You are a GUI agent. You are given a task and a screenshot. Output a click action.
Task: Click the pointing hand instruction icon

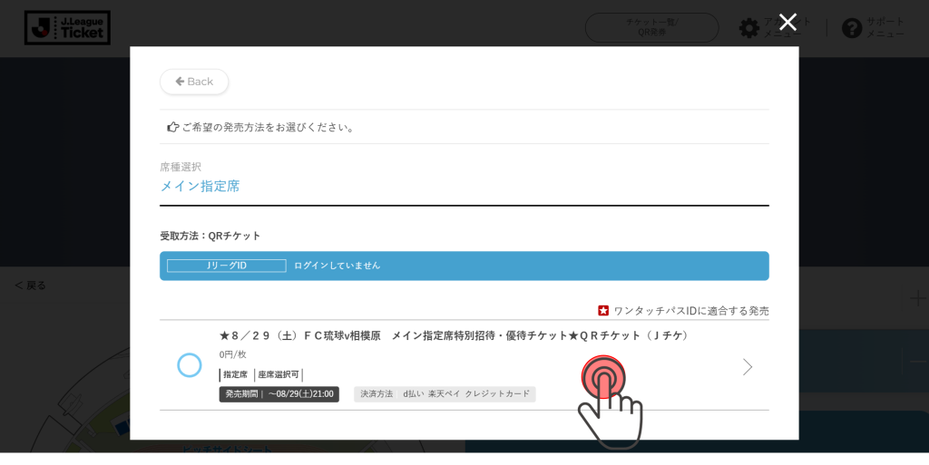pyautogui.click(x=173, y=127)
